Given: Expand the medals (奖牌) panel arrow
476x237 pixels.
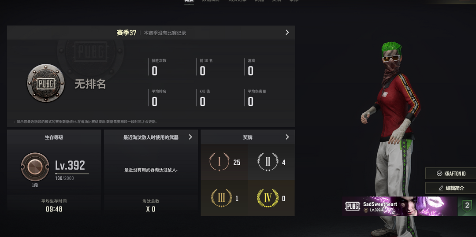Looking at the screenshot, I should [287, 137].
